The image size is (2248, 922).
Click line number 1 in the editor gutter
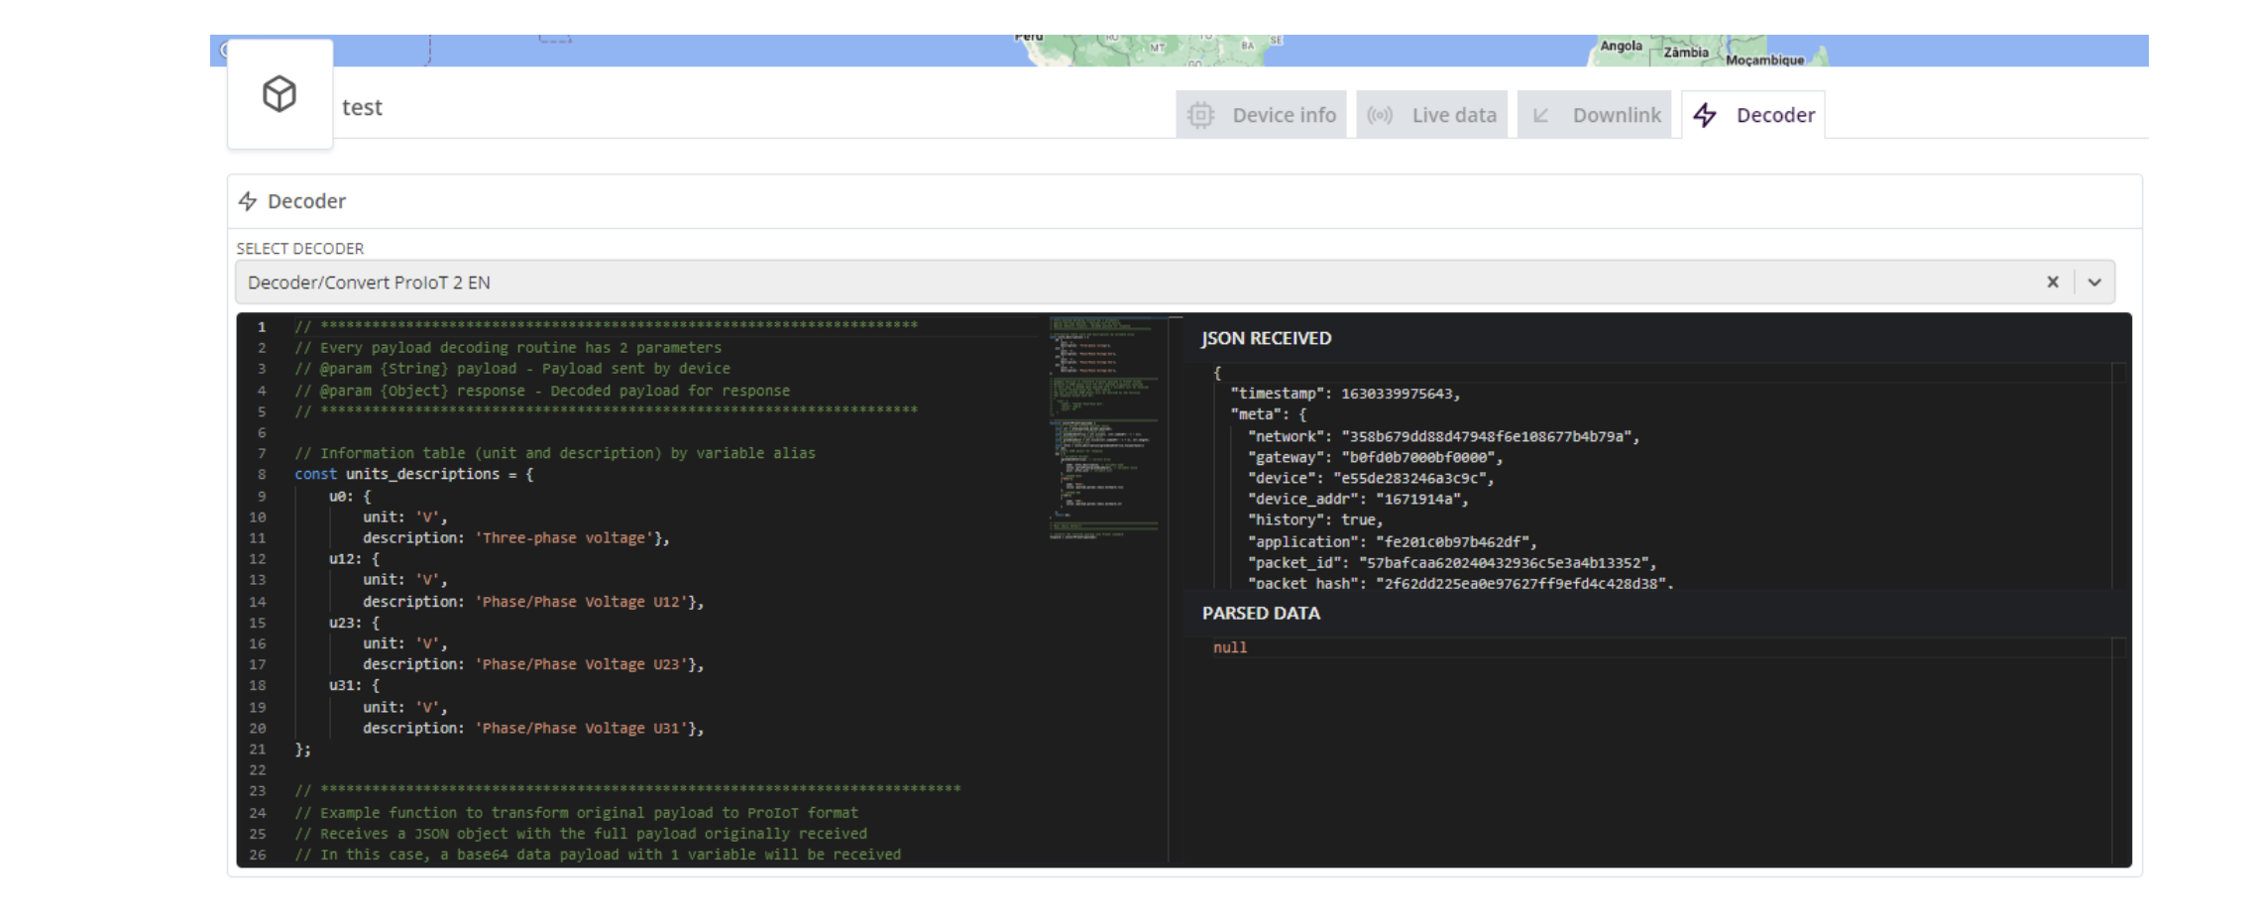click(262, 327)
